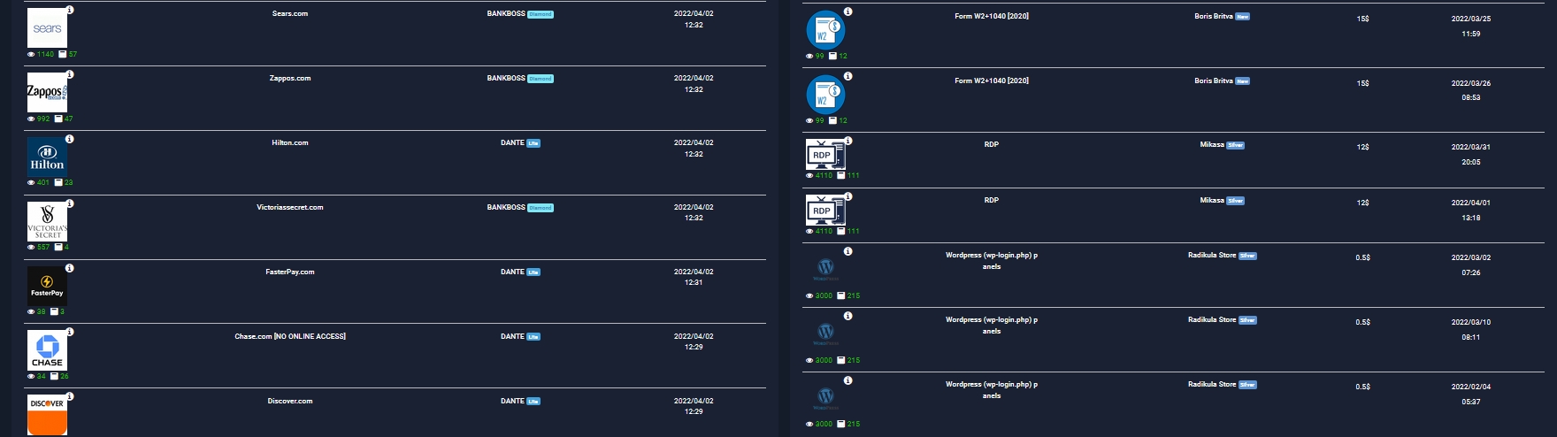Click the Chase logo thumbnail
Image resolution: width=1557 pixels, height=437 pixels.
click(x=47, y=350)
